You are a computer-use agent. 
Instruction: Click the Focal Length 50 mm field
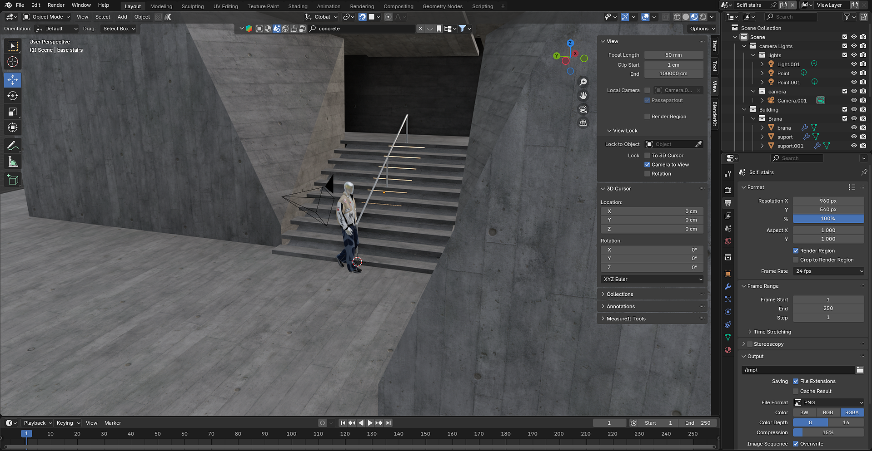coord(674,55)
